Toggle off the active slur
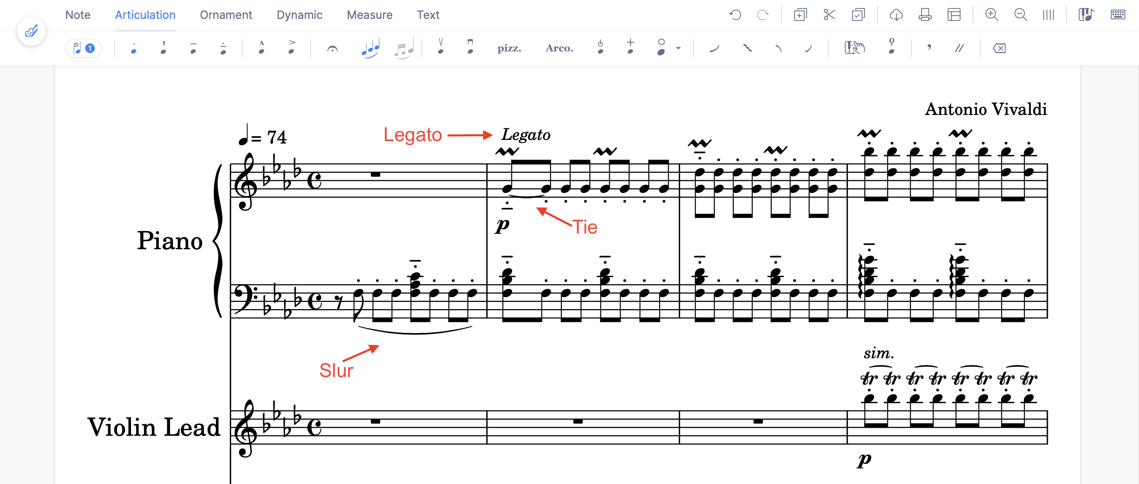Viewport: 1139px width, 484px height. click(x=370, y=48)
